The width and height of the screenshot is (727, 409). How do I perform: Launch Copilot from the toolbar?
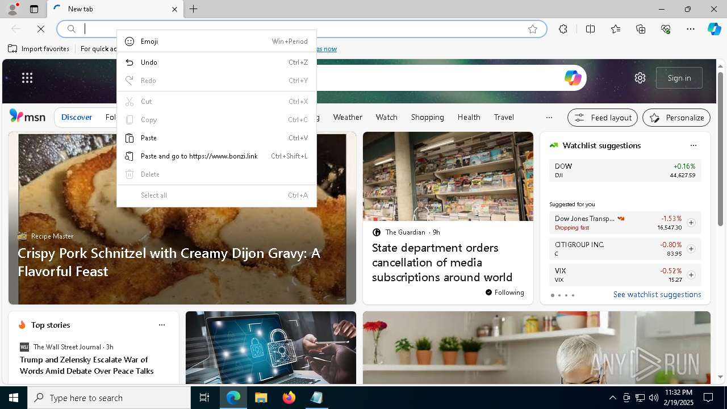714,29
